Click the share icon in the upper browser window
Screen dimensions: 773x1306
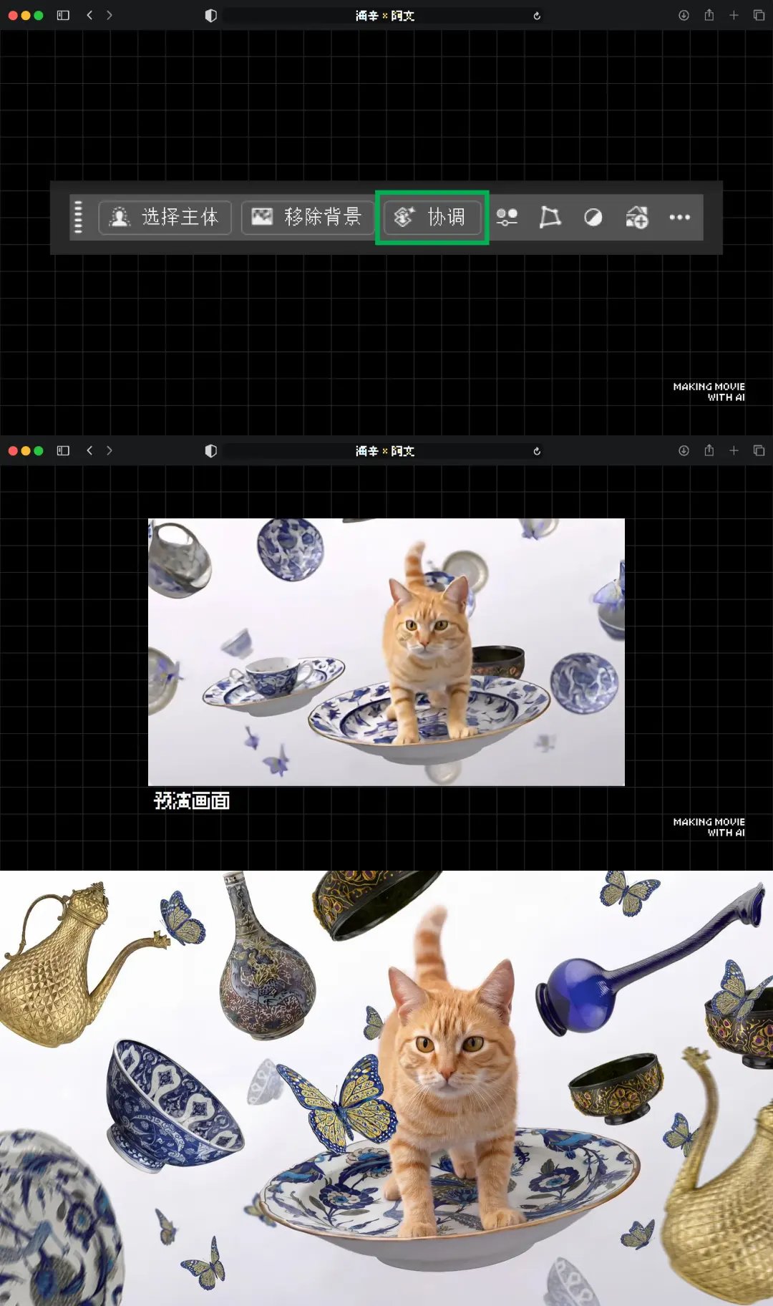709,15
